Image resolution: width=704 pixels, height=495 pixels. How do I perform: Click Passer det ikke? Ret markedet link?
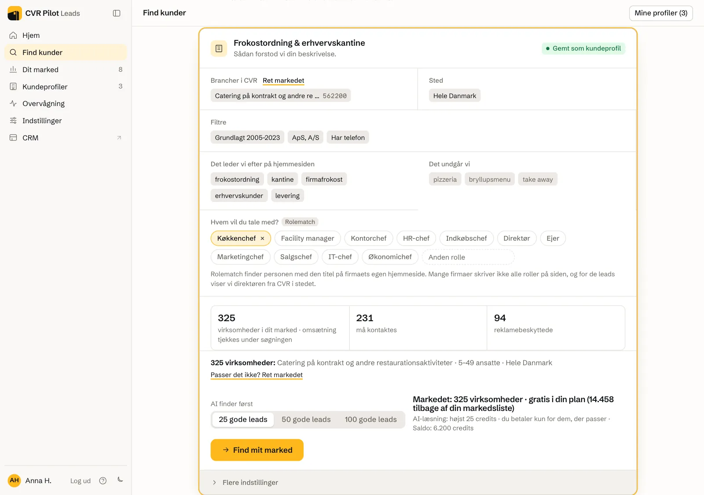point(257,375)
